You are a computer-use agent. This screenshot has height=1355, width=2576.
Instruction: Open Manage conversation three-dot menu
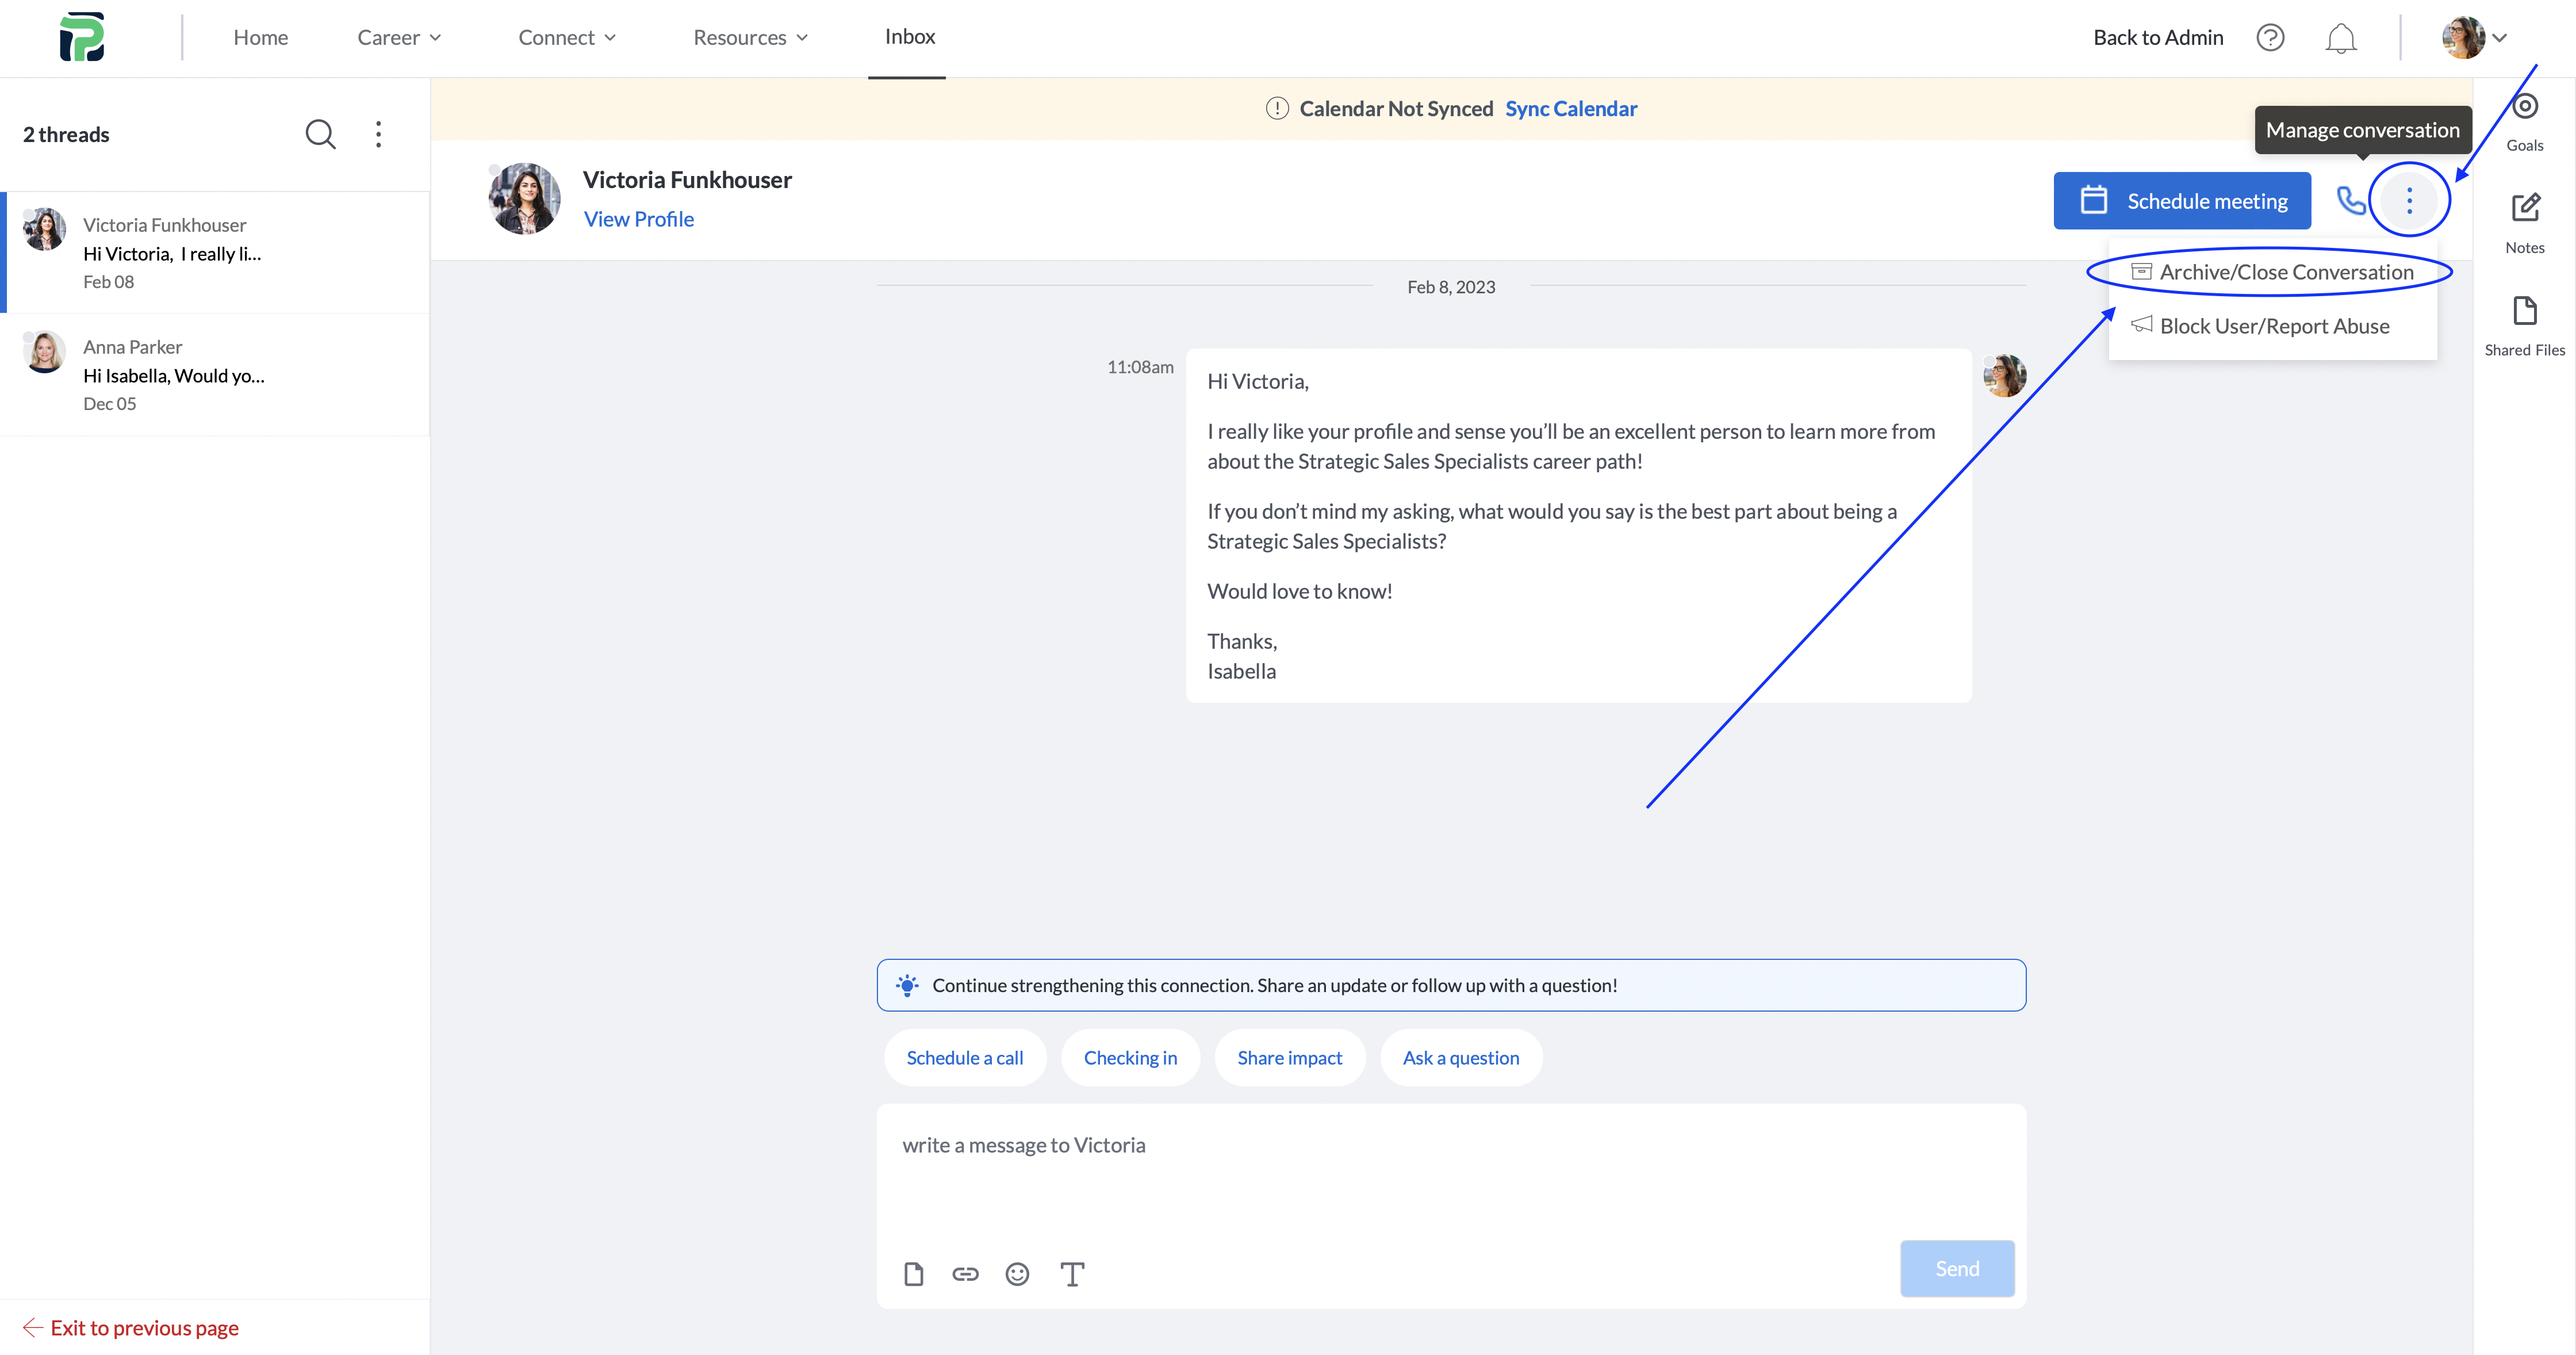point(2409,200)
